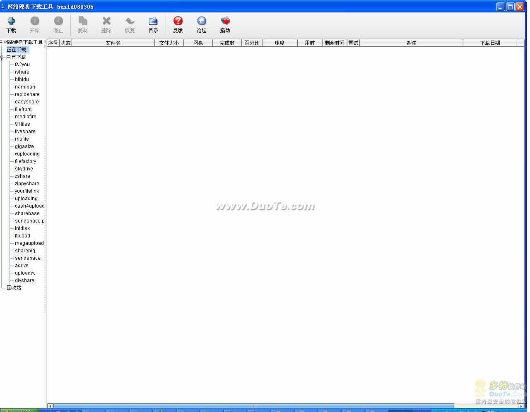The width and height of the screenshot is (530, 412).
Task: Sort by the 状态 column header
Action: pyautogui.click(x=66, y=43)
